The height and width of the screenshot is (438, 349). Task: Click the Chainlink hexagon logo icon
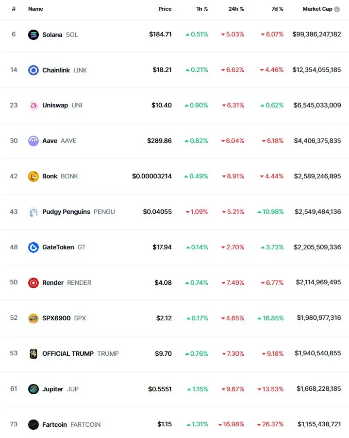coord(33,70)
